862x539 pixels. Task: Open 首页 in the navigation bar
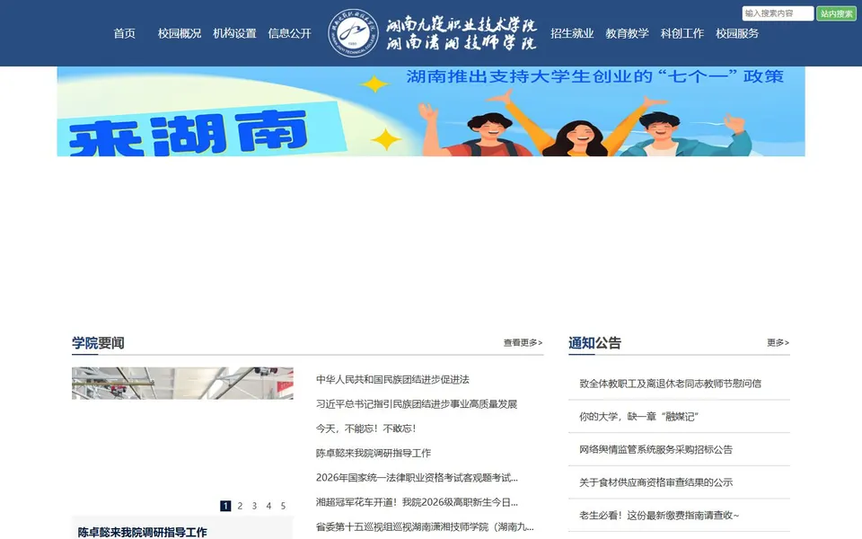coord(124,33)
